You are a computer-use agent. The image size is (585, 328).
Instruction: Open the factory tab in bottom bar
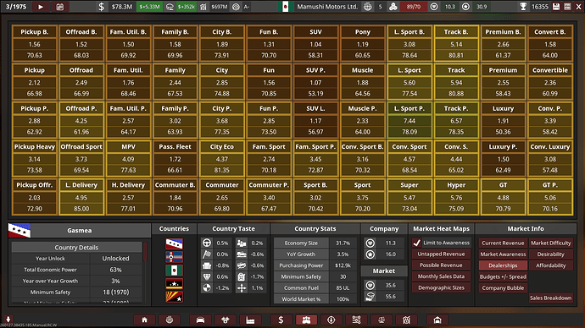tap(250, 320)
